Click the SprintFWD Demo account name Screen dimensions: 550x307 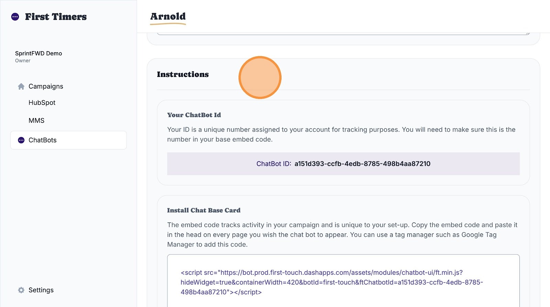[x=38, y=53]
